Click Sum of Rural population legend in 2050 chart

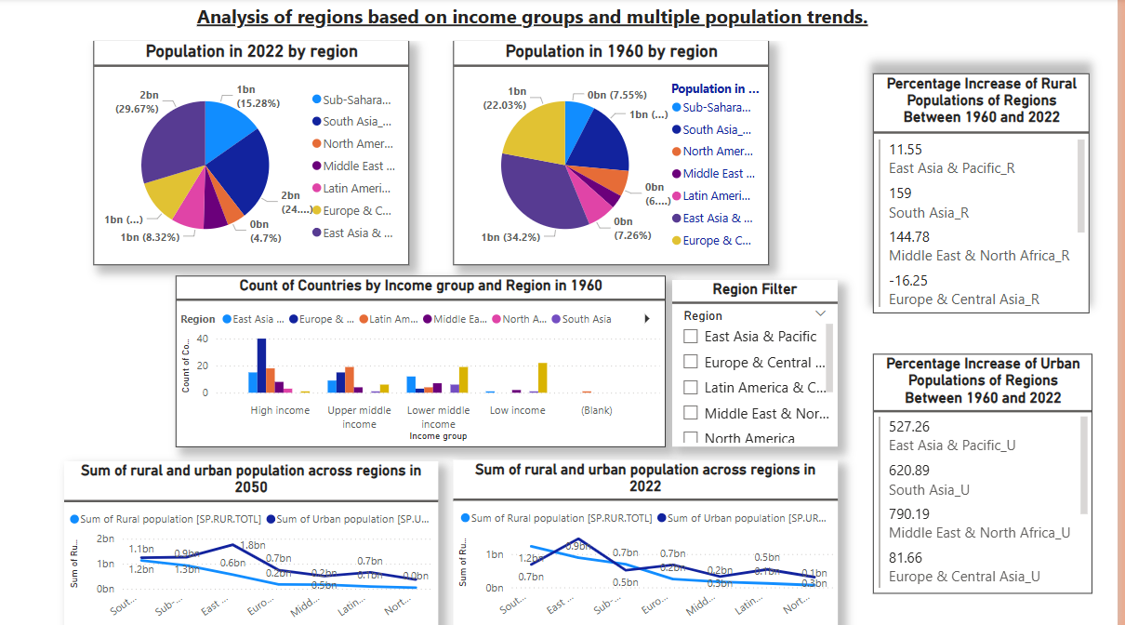point(165,518)
